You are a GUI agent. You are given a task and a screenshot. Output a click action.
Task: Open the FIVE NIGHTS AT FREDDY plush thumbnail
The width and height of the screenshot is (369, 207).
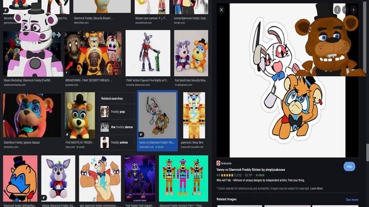80,115
